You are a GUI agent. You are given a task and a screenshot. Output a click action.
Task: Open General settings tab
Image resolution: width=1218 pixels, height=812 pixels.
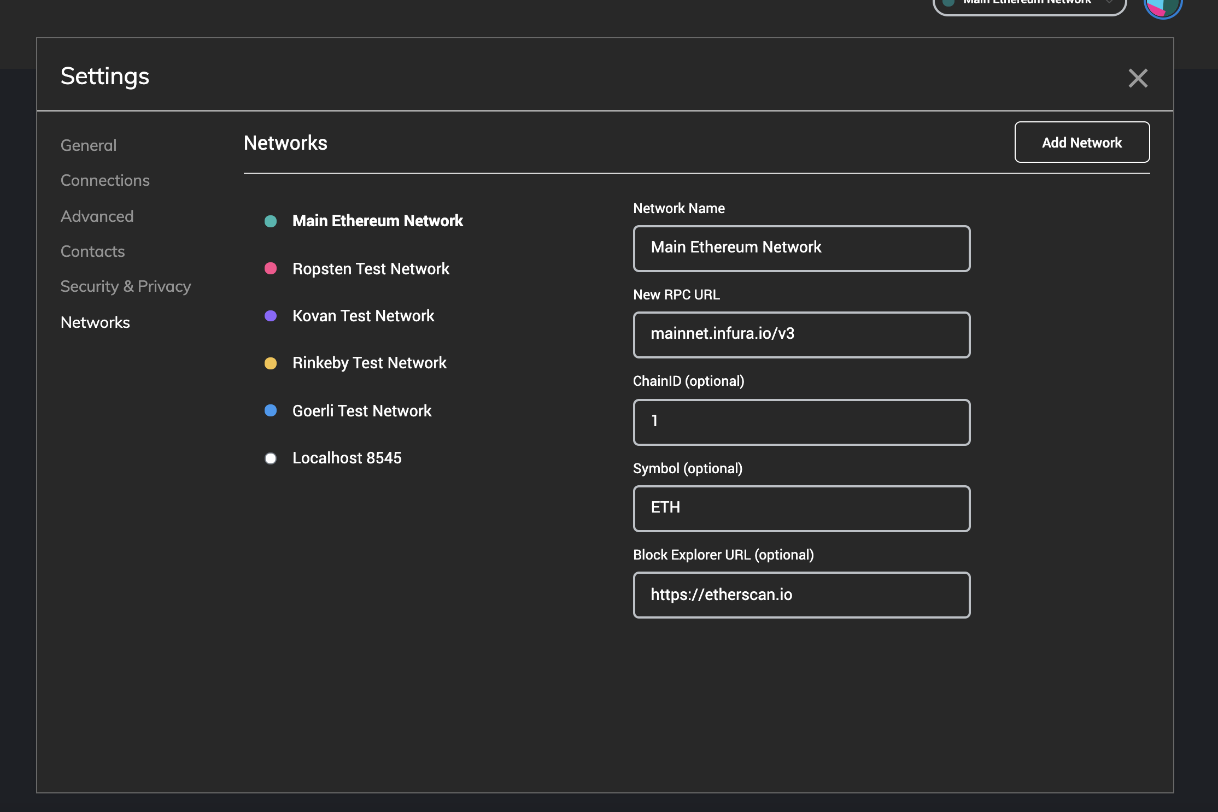89,145
